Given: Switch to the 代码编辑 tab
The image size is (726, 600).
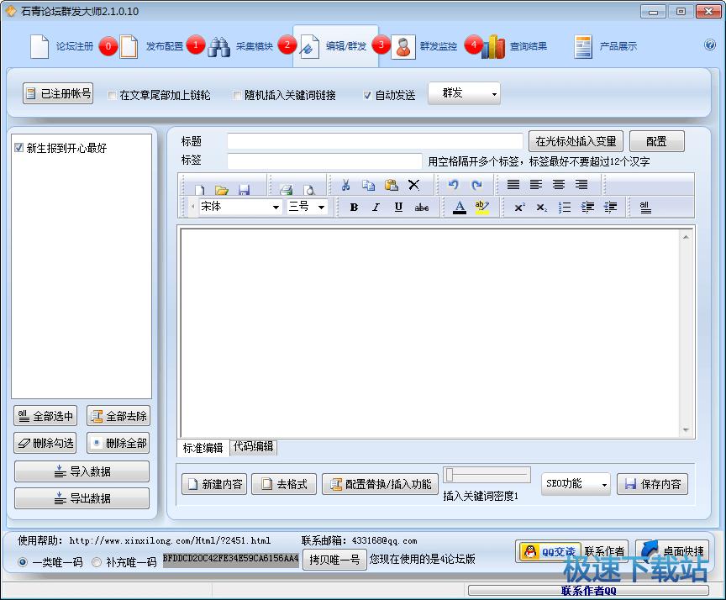Looking at the screenshot, I should tap(253, 447).
